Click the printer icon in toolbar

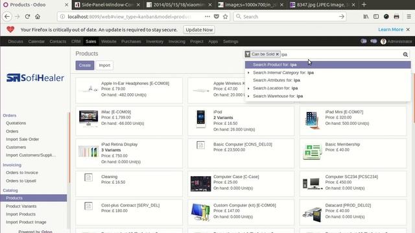396,17
